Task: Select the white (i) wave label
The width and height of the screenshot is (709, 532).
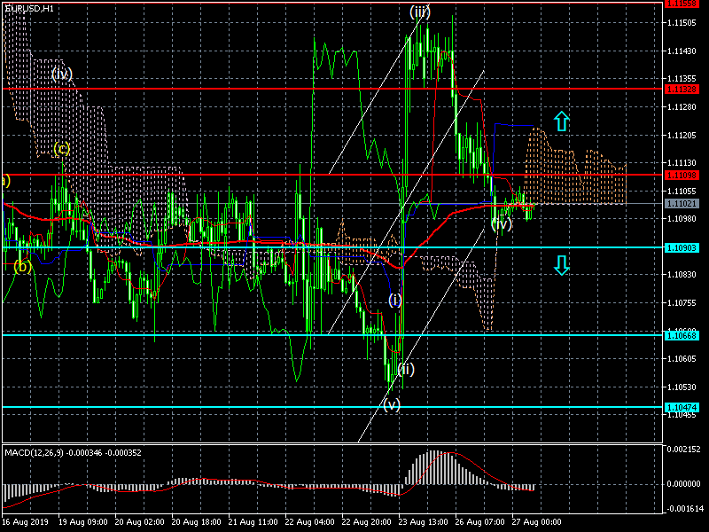Action: [394, 301]
